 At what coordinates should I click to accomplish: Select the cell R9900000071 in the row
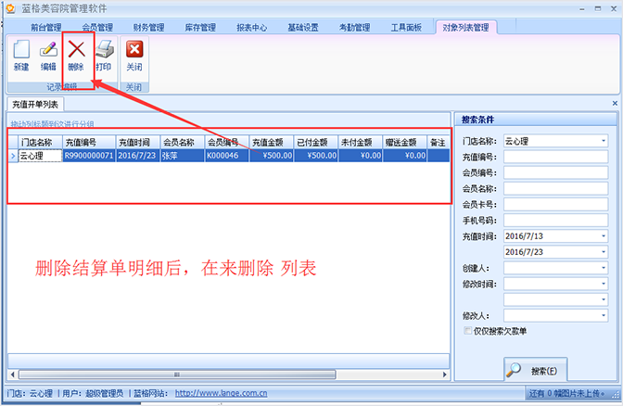click(89, 156)
